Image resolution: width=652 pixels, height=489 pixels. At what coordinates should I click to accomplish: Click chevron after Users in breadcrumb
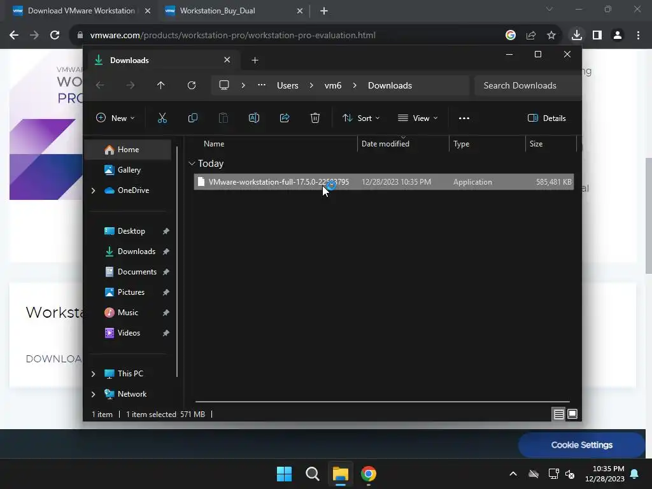coord(311,85)
